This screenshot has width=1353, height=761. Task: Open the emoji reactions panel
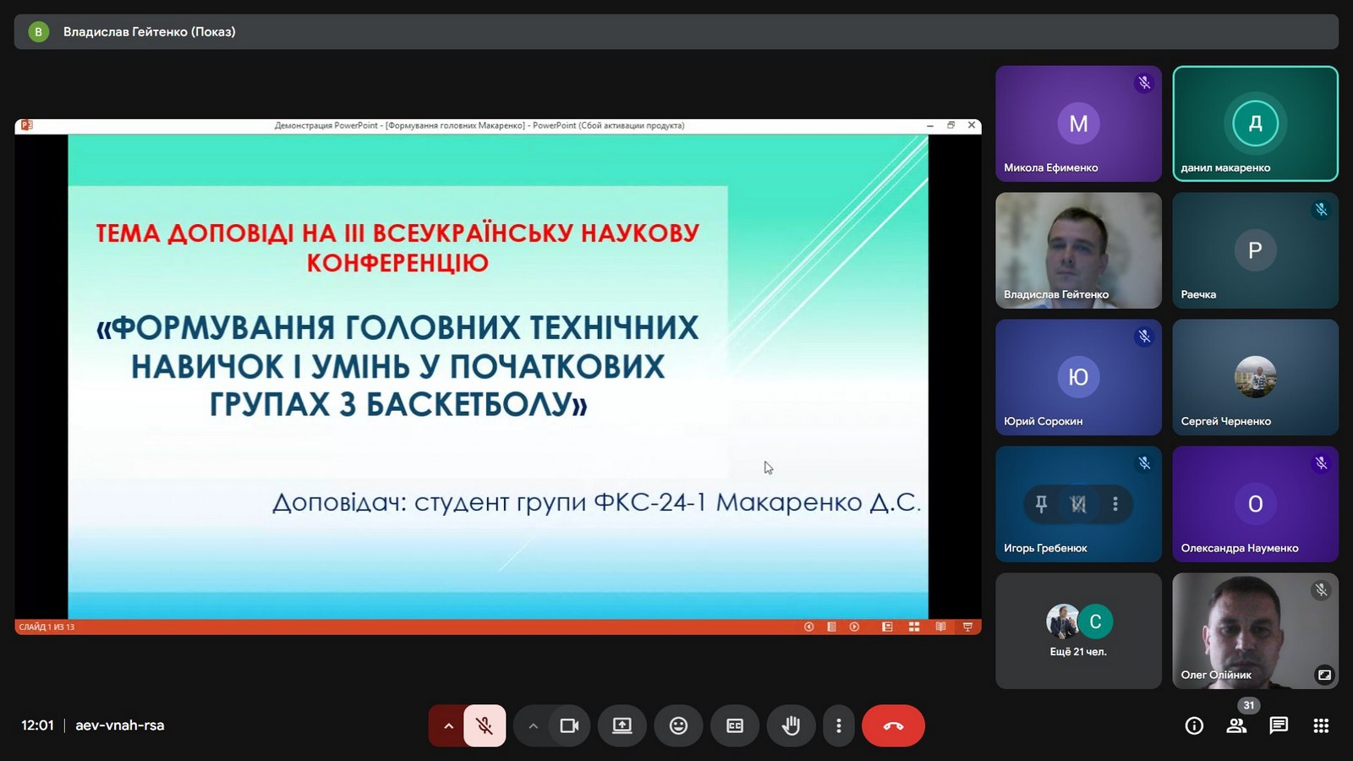[x=678, y=725]
